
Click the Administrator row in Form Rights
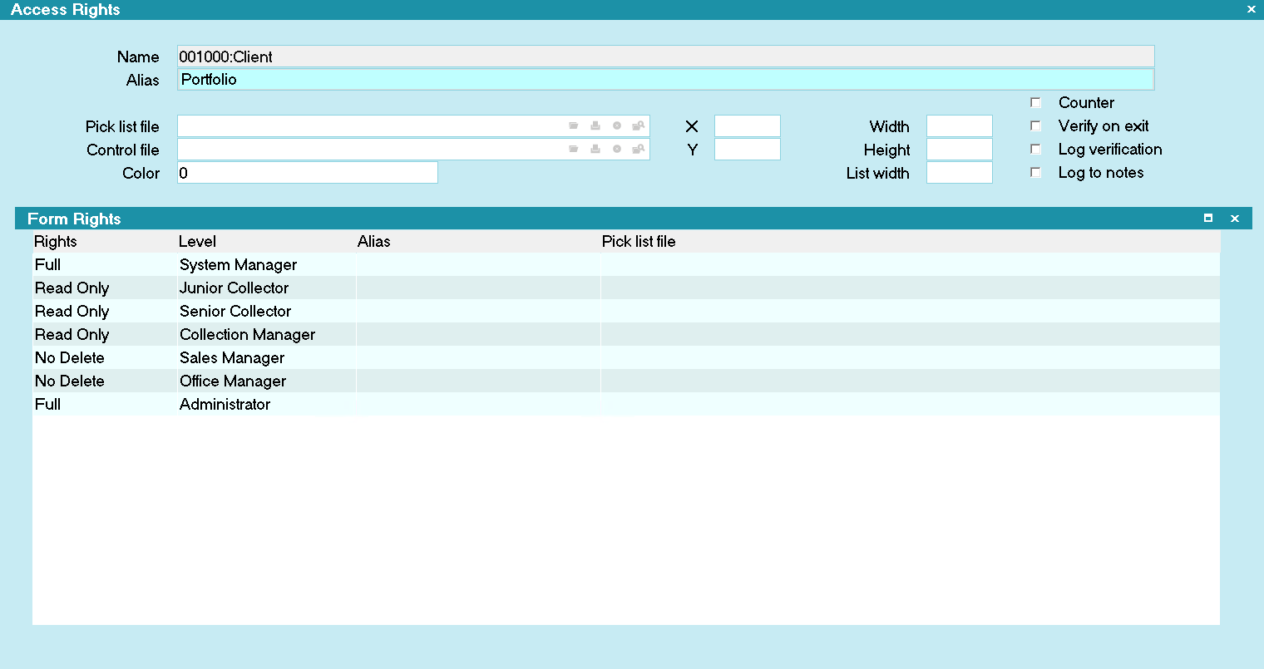point(225,405)
